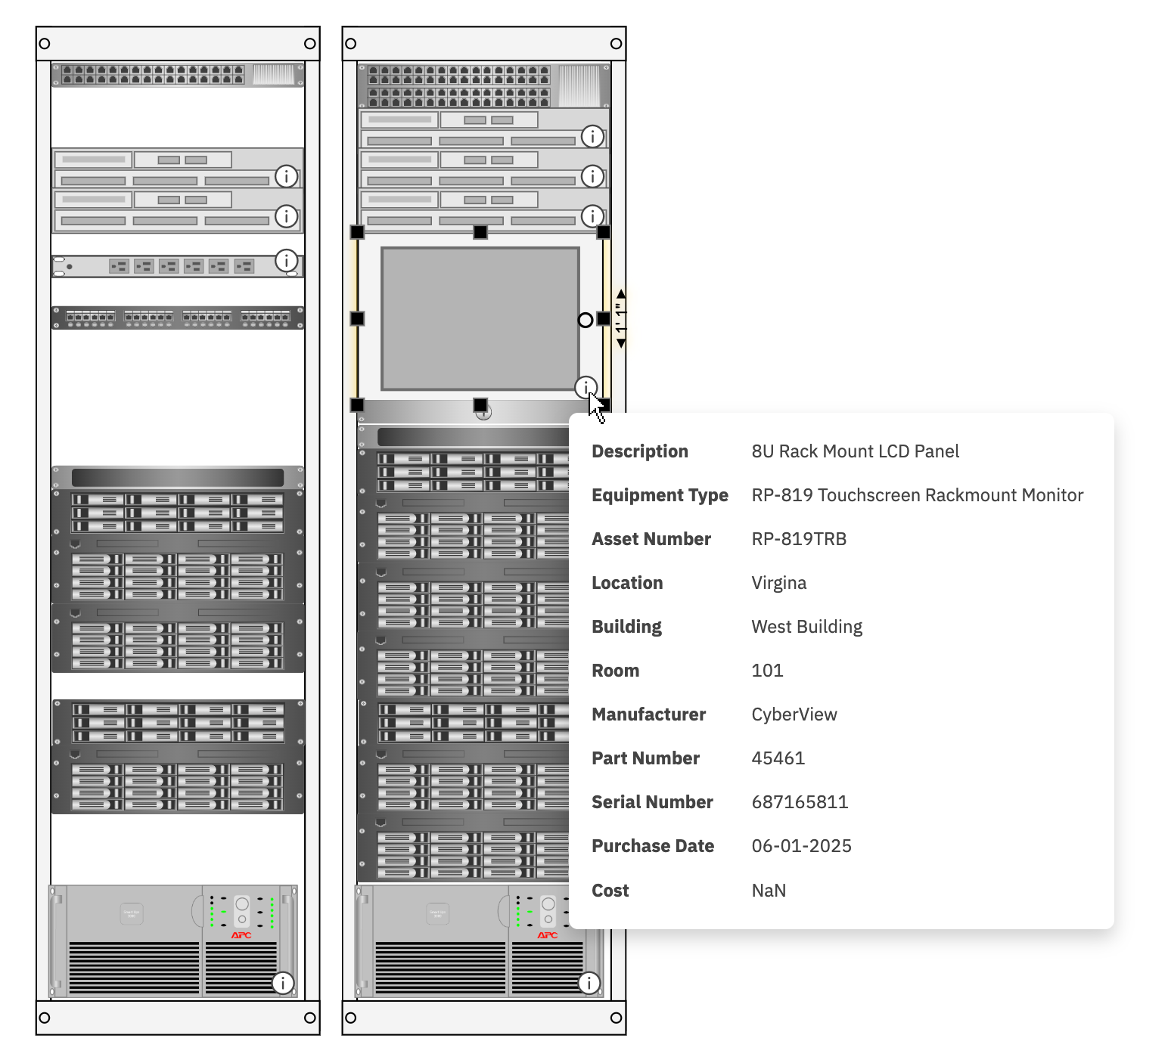
Task: Click info icon on left rack power strip
Action: coord(286,261)
